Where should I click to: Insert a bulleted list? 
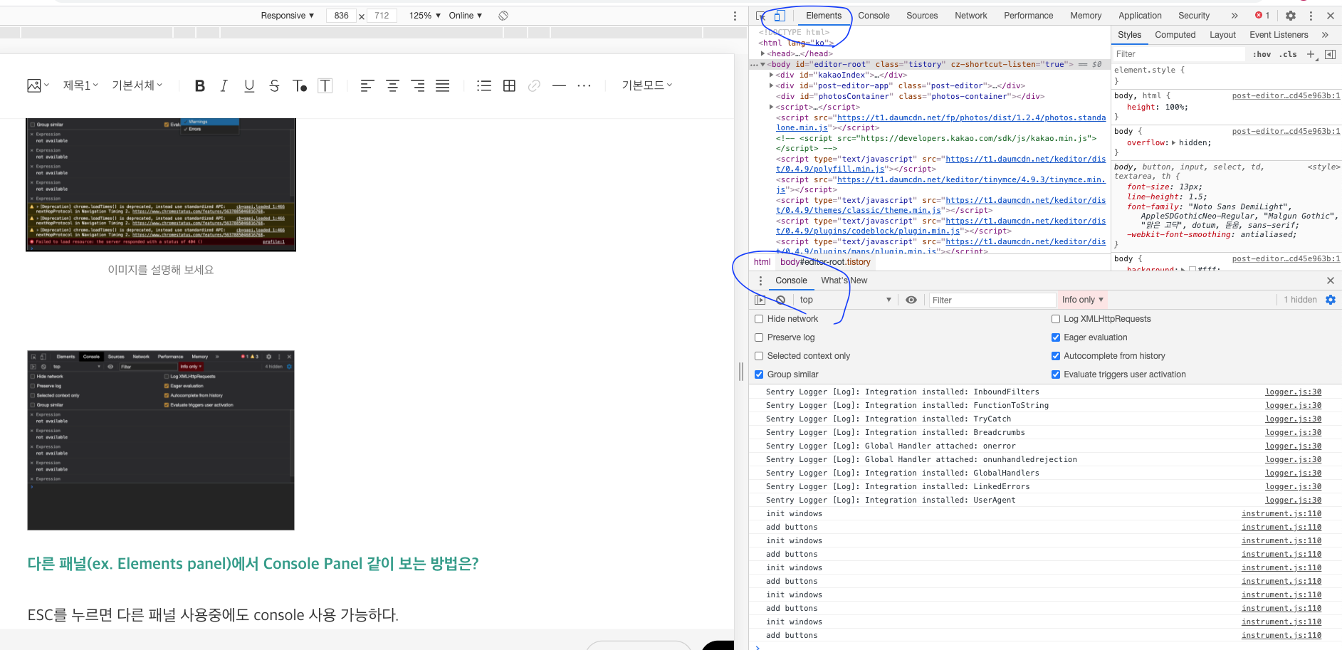pos(484,85)
